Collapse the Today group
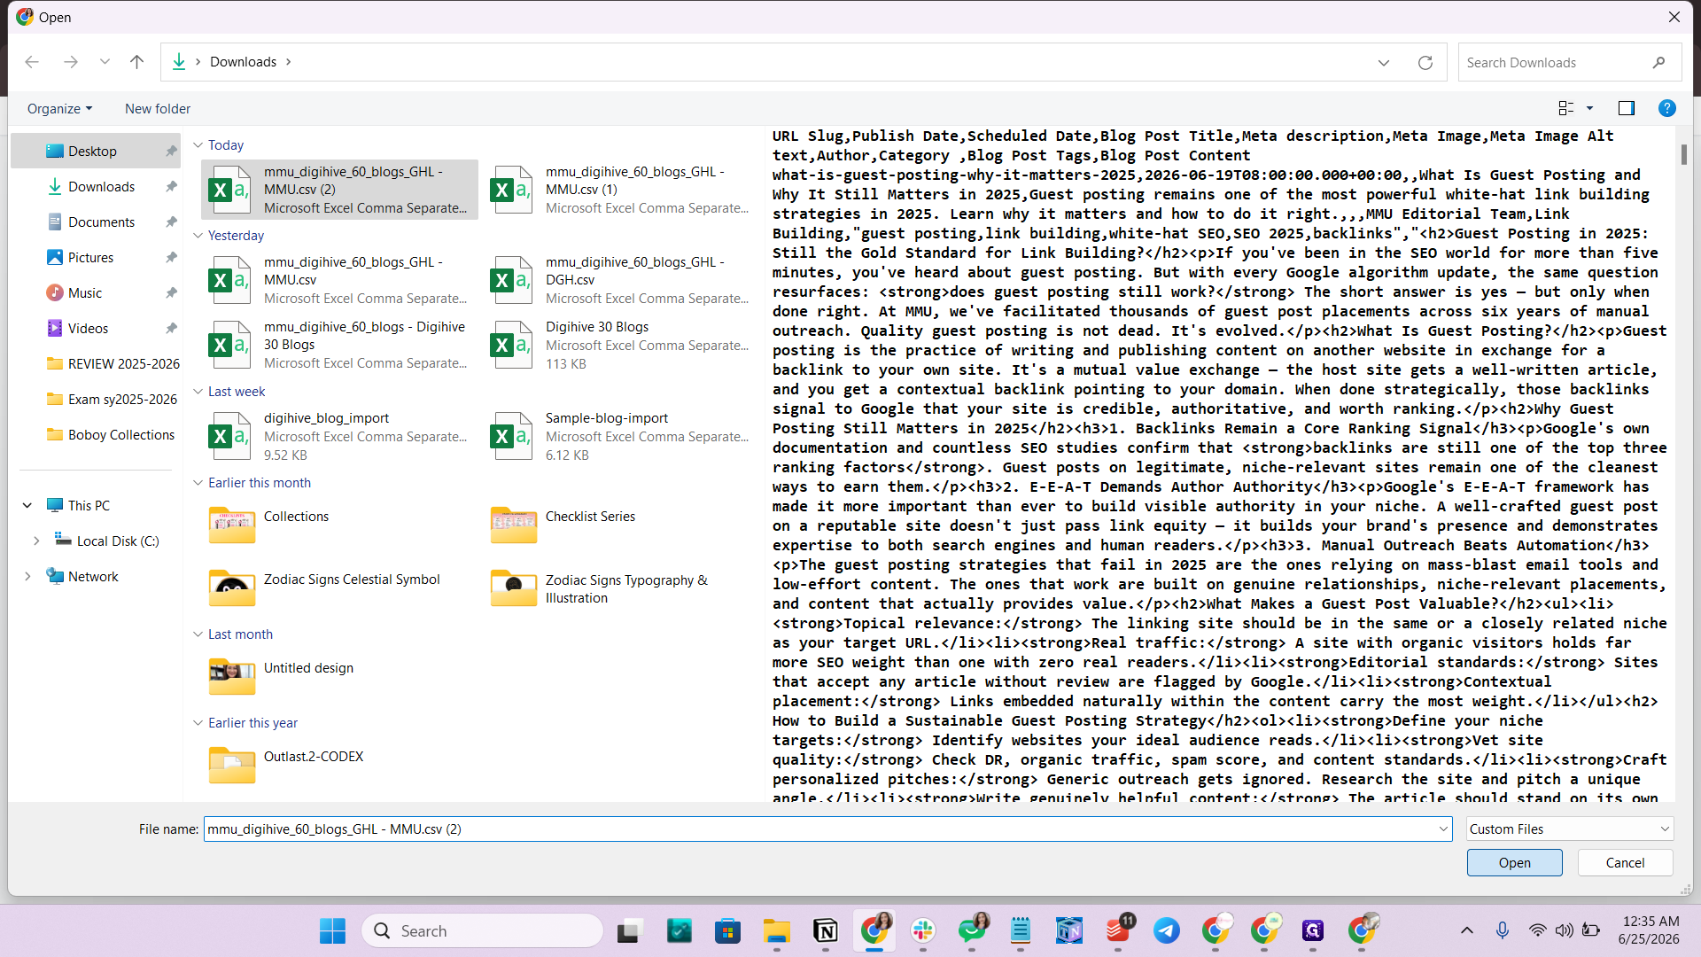This screenshot has width=1701, height=957. coord(198,145)
